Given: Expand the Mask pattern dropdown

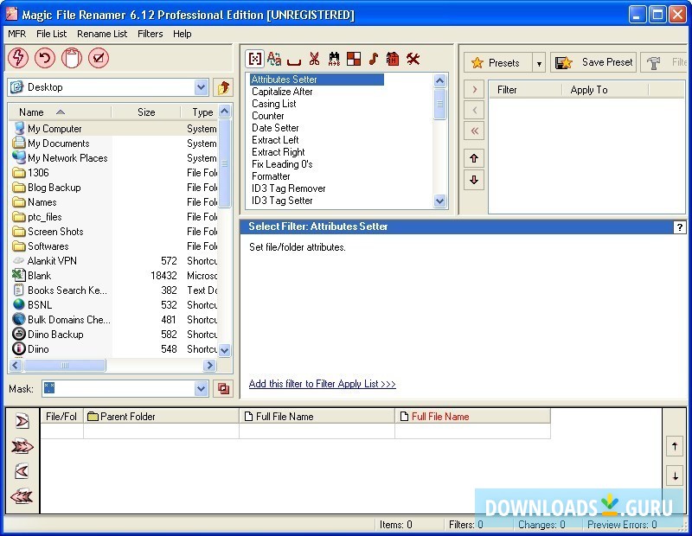Looking at the screenshot, I should [201, 389].
